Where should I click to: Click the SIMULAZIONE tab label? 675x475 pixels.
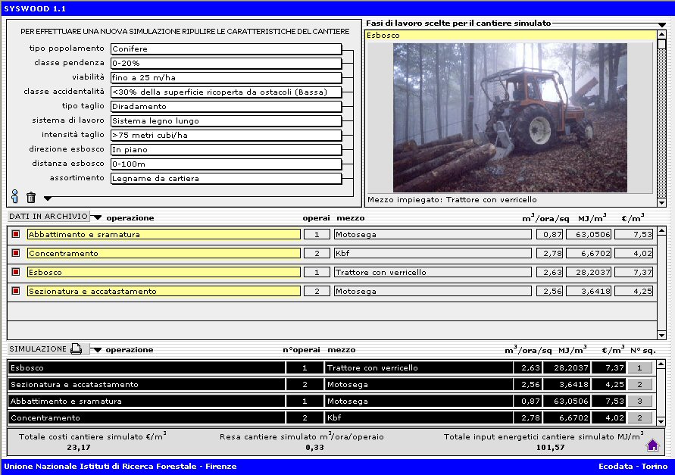pos(38,349)
